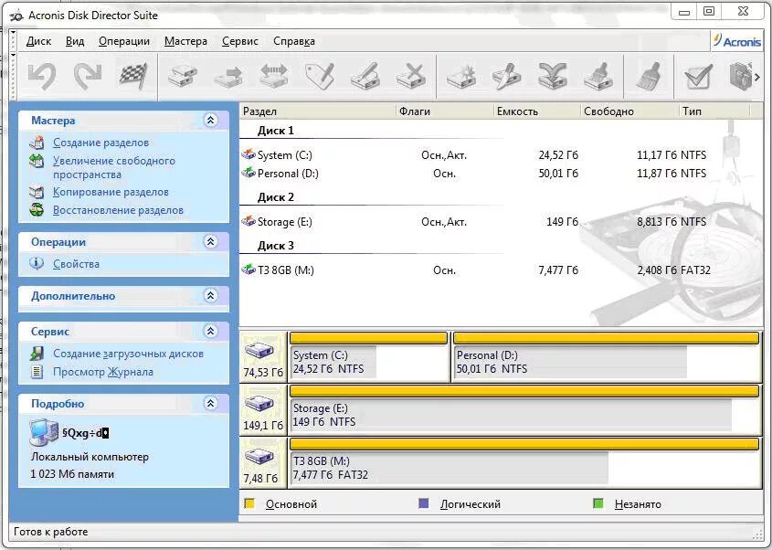Click the large brush Wipe icon
This screenshot has height=550, width=772.
pos(649,77)
